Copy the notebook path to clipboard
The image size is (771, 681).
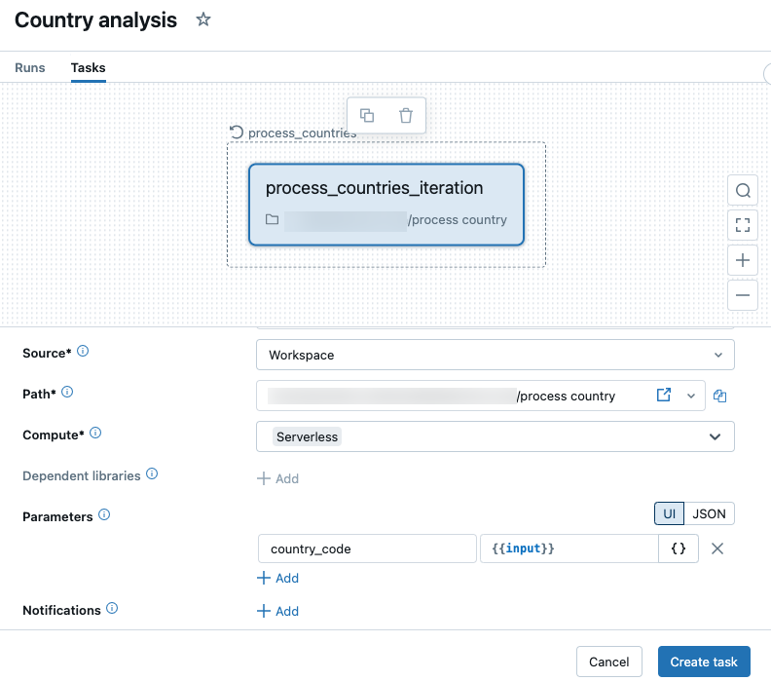coord(720,396)
